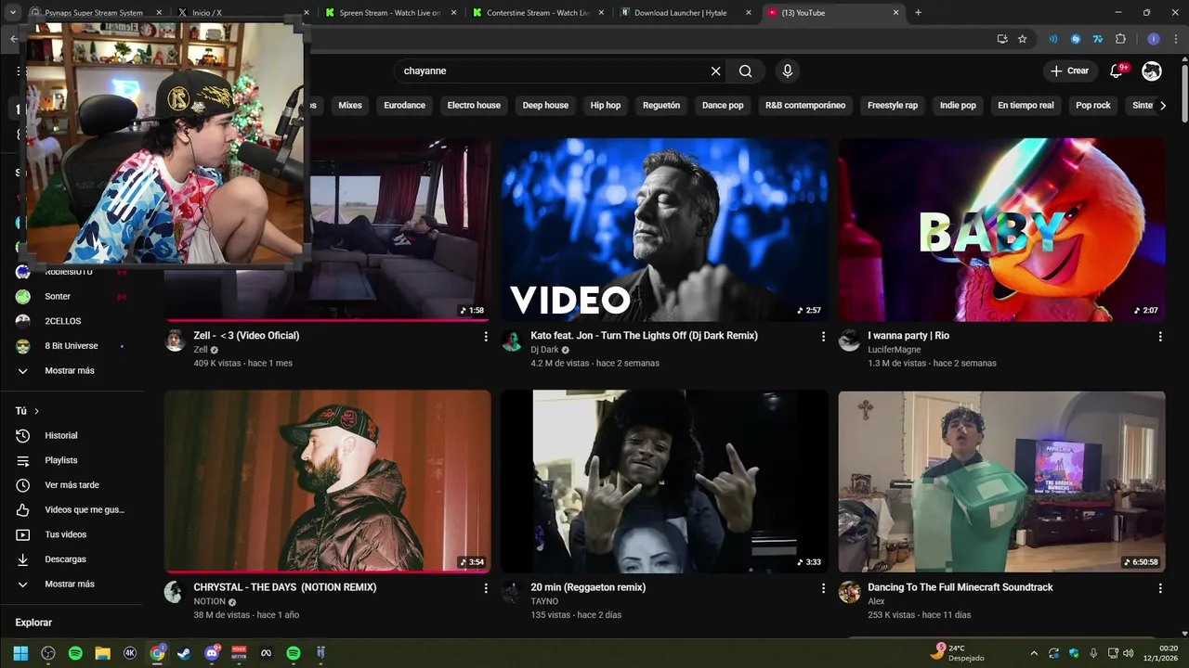Select the En tiempo real chip
This screenshot has width=1189, height=668.
click(x=1026, y=106)
